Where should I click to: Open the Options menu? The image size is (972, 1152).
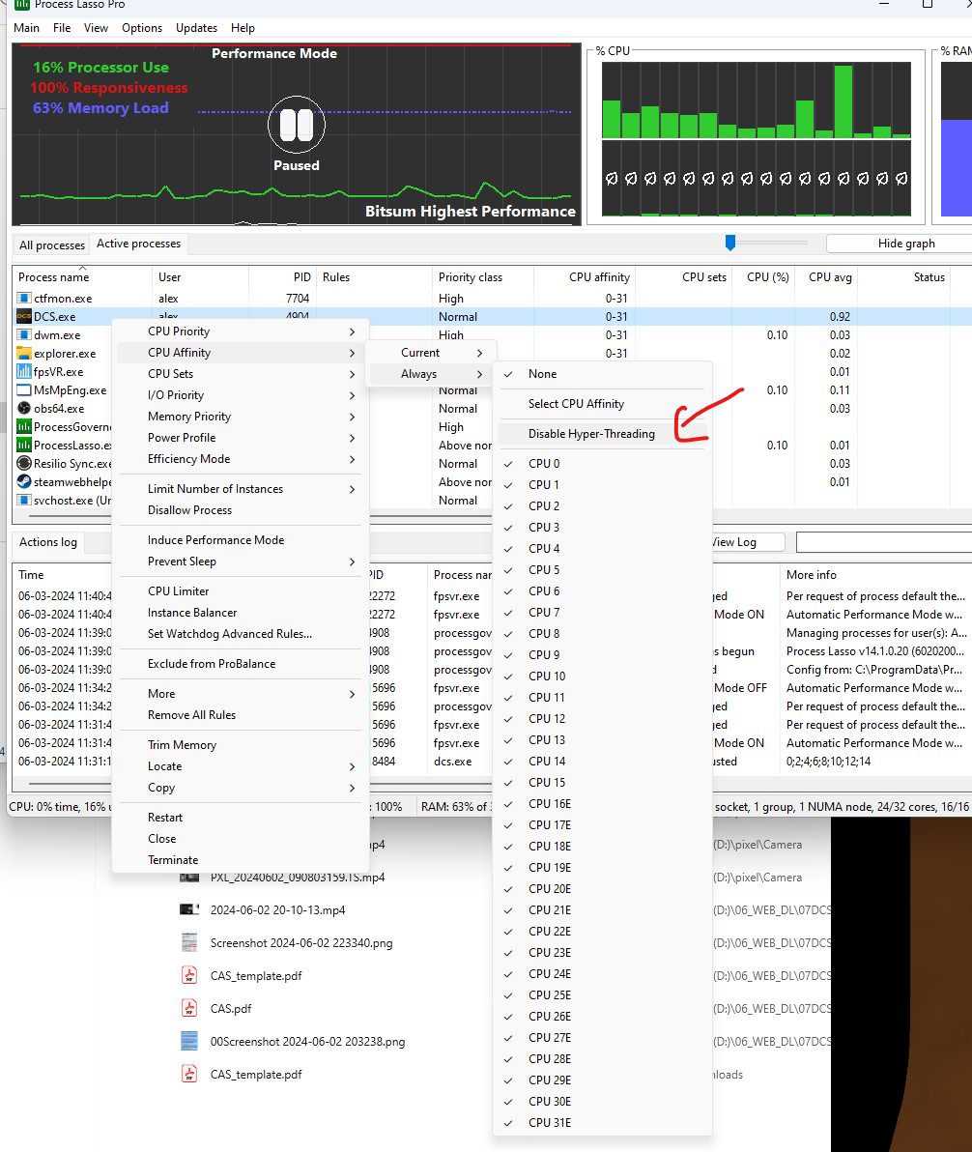pyautogui.click(x=142, y=28)
